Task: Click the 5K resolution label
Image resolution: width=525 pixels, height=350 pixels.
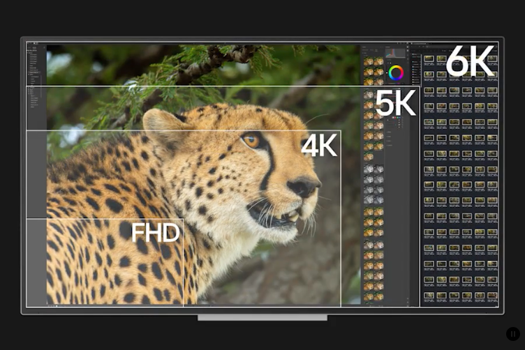Action: 395,103
